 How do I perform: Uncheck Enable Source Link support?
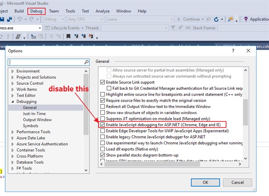point(102,82)
